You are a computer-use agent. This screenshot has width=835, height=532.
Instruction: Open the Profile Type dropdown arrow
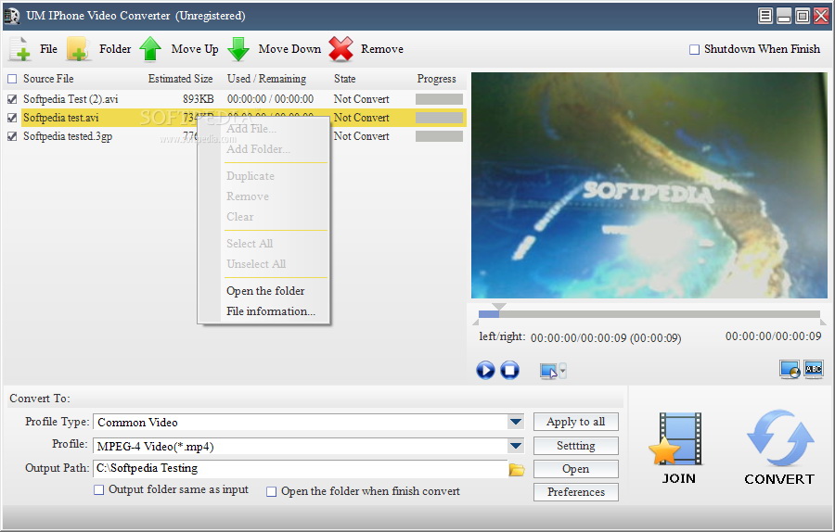(516, 423)
